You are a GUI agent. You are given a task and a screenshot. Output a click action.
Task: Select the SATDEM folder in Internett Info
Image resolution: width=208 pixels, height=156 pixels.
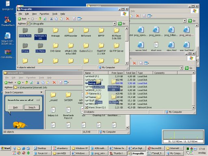coord(68,97)
